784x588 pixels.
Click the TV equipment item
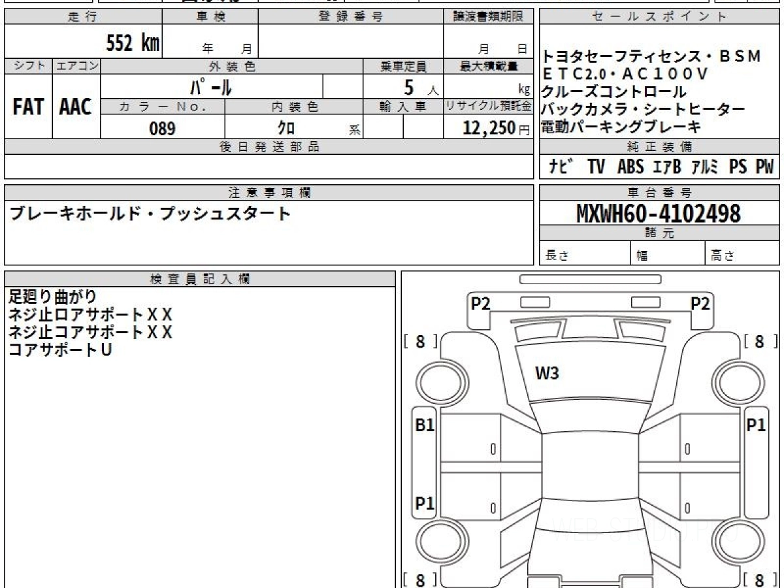tap(596, 167)
